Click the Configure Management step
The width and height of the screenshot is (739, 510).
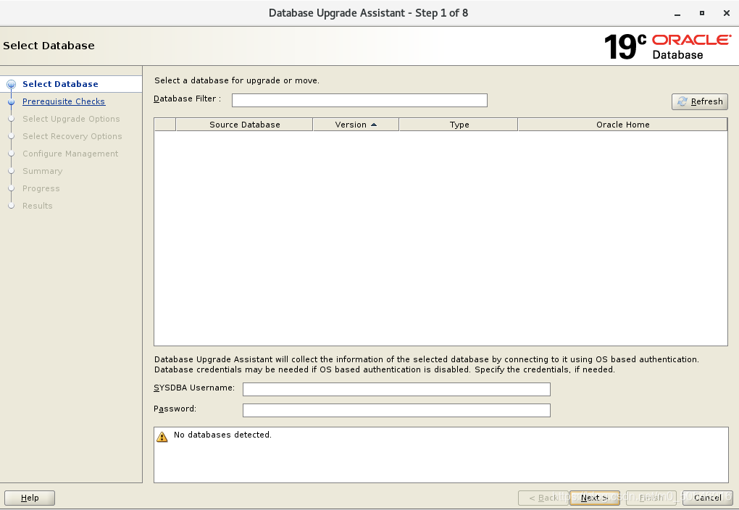point(70,154)
